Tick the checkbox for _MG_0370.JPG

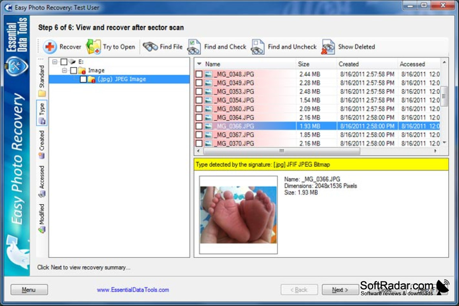(199, 144)
